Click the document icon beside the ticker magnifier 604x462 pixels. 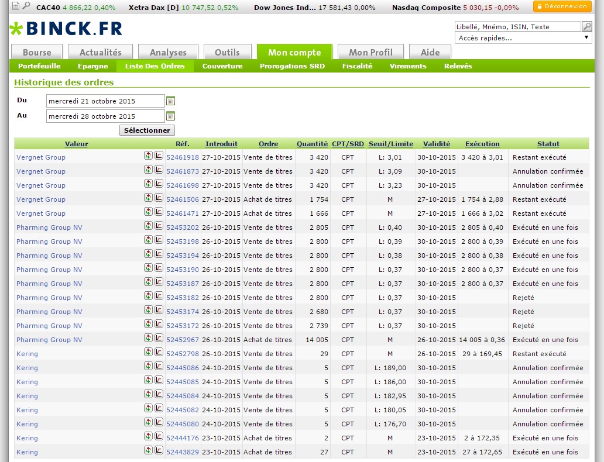(16, 6)
